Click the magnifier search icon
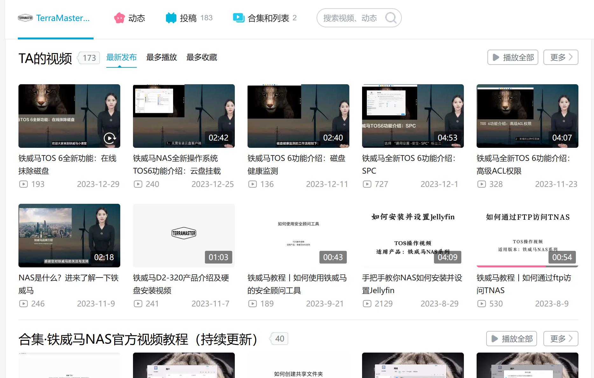The image size is (594, 378). [x=391, y=18]
